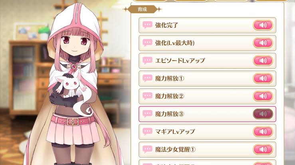295x165 pixels.
Task: Play the 魔法少女覚醒① voice speaker button
Action: pyautogui.click(x=263, y=149)
